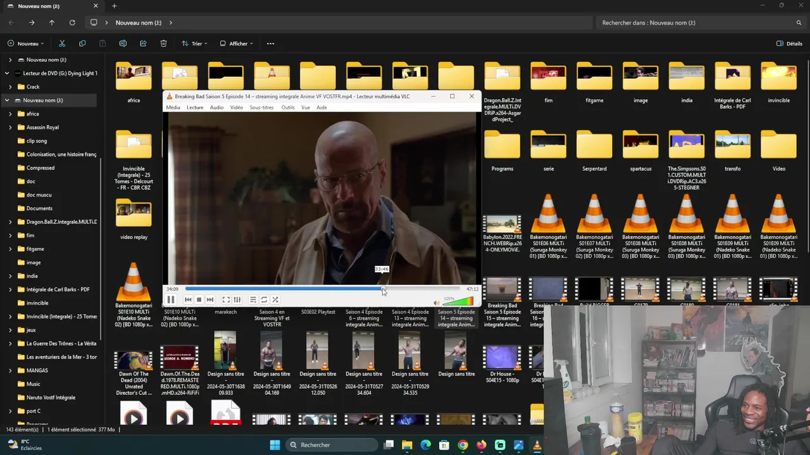Select the video replay folder
This screenshot has height=455, width=810.
click(134, 214)
